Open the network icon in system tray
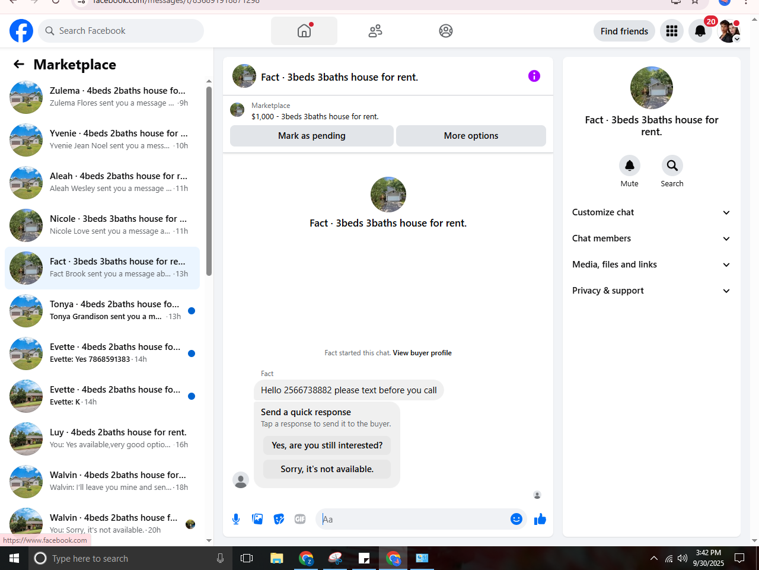The height and width of the screenshot is (570, 759). [x=668, y=558]
